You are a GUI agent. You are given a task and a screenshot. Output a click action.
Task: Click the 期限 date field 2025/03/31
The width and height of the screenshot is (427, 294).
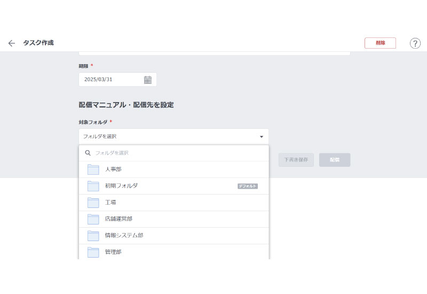(x=109, y=80)
